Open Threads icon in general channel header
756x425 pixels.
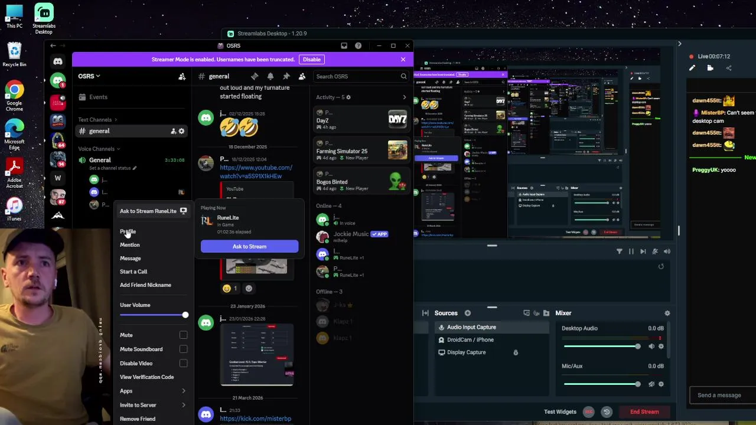(x=255, y=76)
